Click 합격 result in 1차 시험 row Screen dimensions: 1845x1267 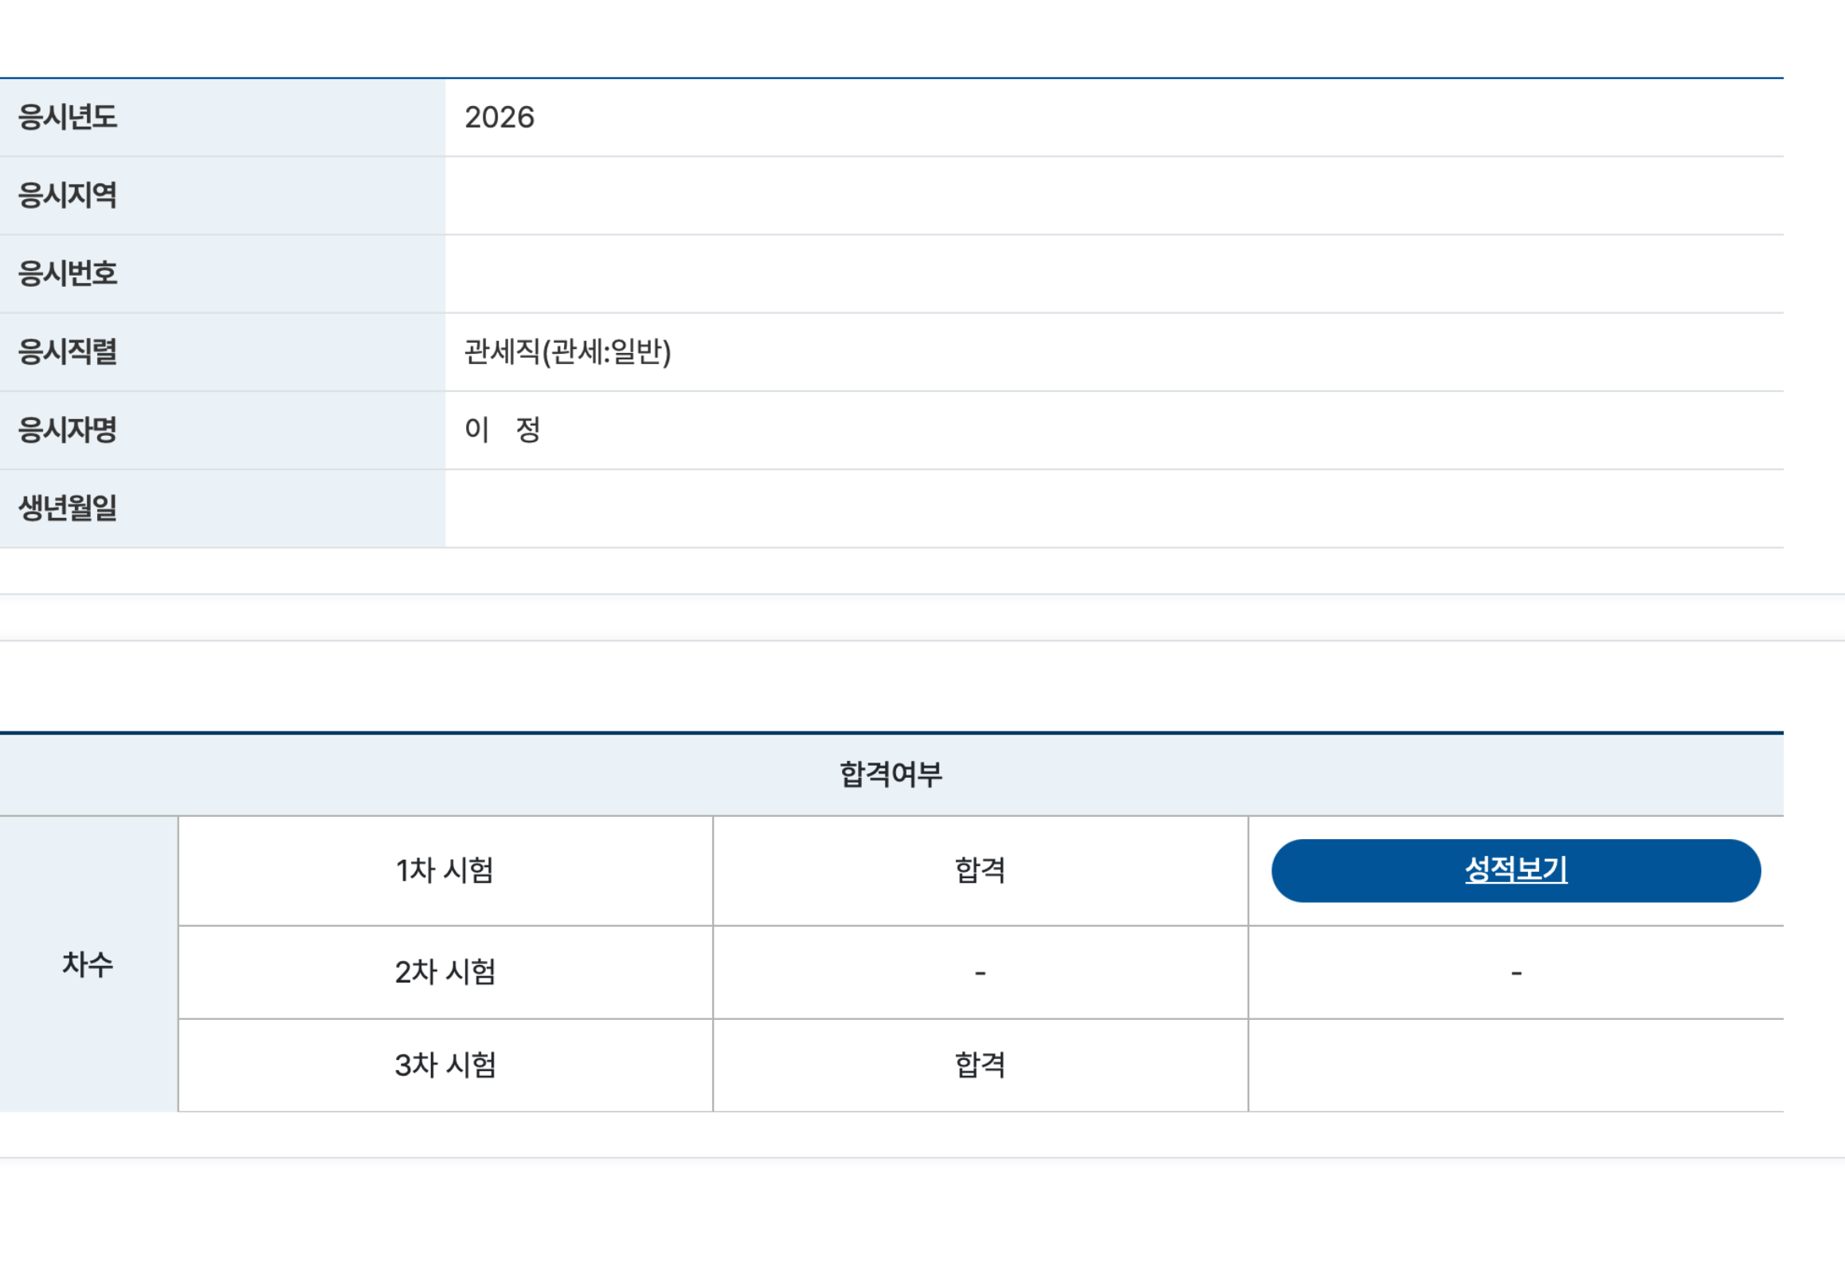pos(980,870)
